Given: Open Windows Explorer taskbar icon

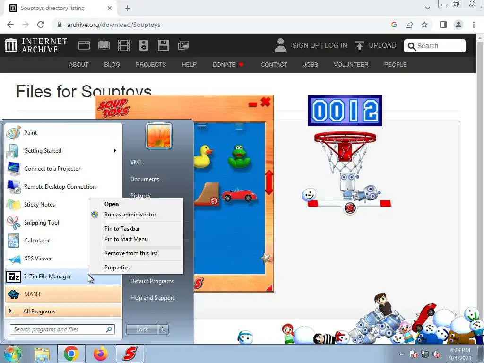Looking at the screenshot, I should click(42, 354).
